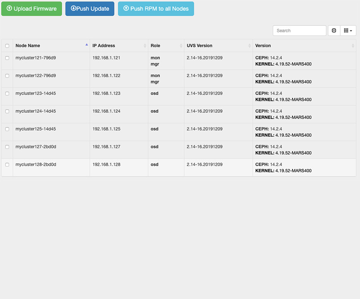Select checkbox for mycluster128-2bd0d
This screenshot has width=360, height=299.
click(x=7, y=165)
